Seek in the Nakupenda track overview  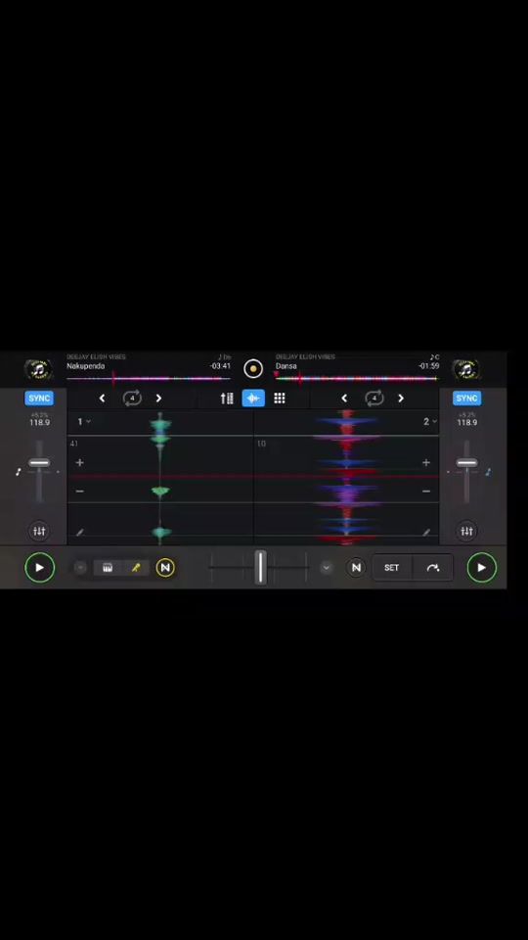149,379
